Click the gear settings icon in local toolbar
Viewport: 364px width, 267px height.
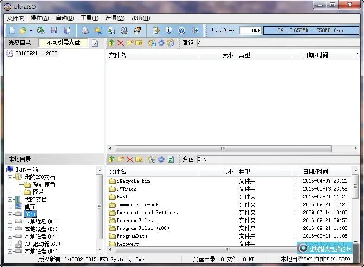pyautogui.click(x=161, y=159)
